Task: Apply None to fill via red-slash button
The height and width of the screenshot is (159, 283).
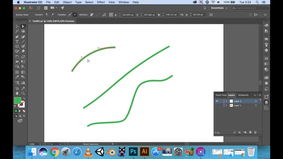Action: (x=24, y=111)
